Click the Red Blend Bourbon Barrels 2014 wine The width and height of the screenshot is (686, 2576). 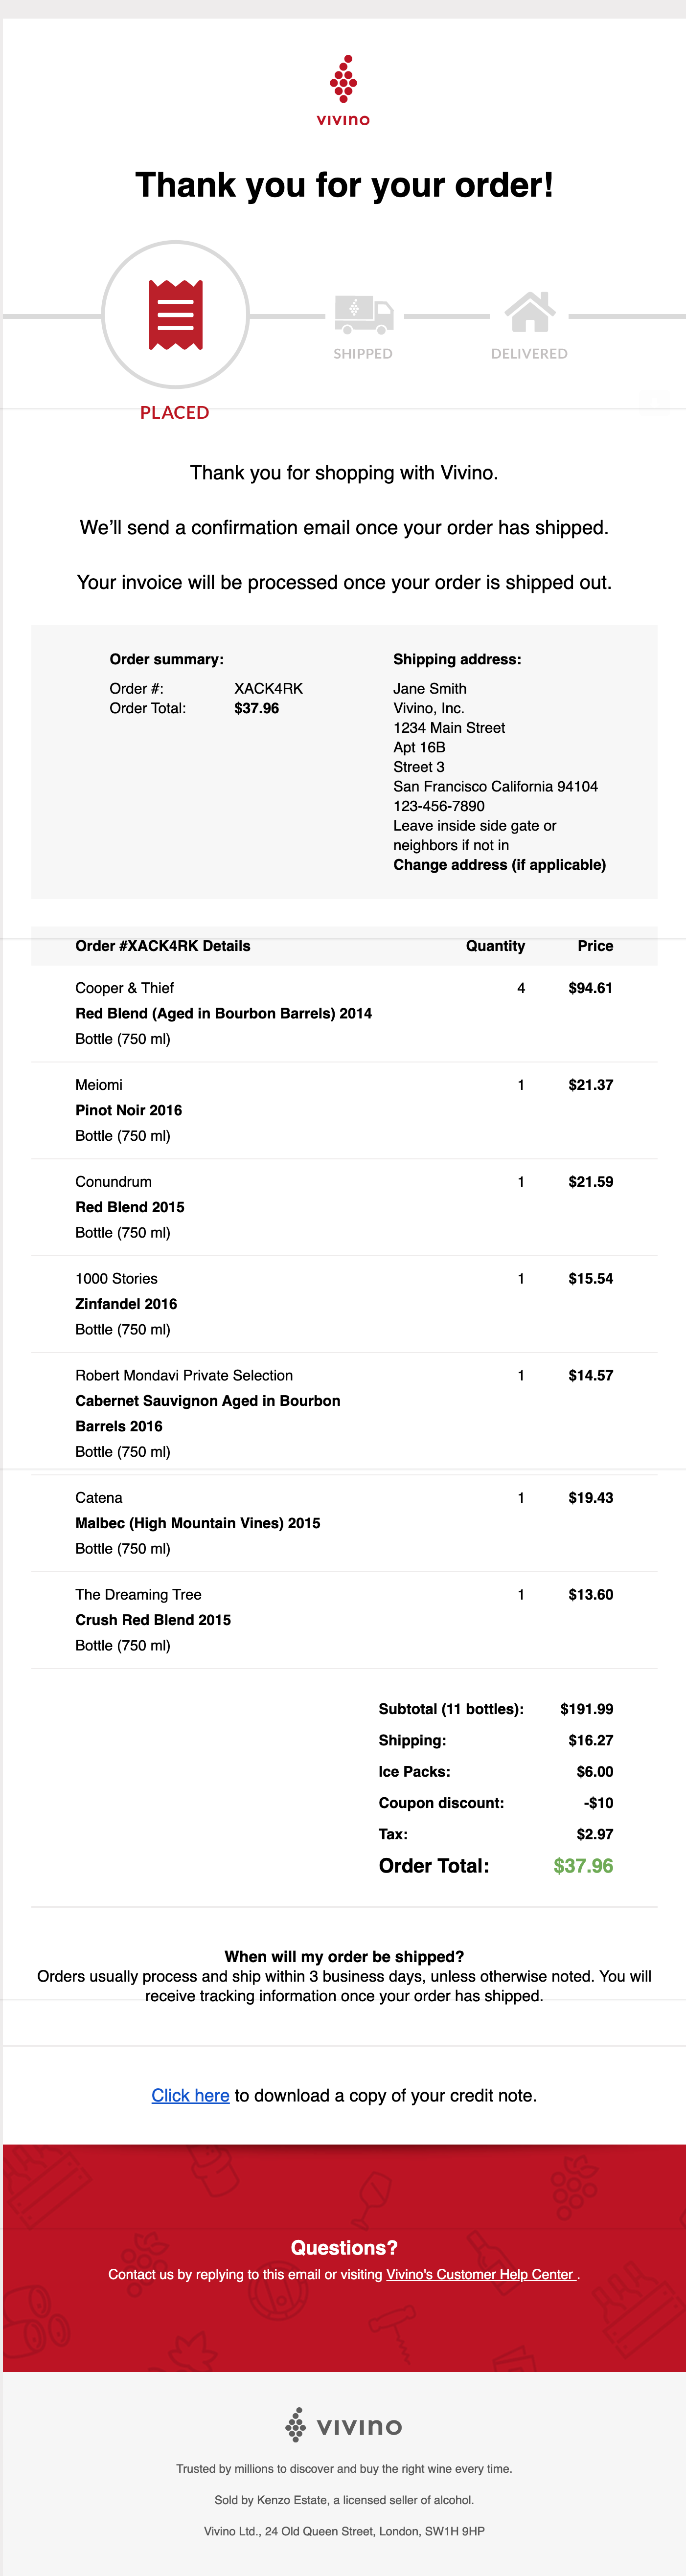(223, 1013)
